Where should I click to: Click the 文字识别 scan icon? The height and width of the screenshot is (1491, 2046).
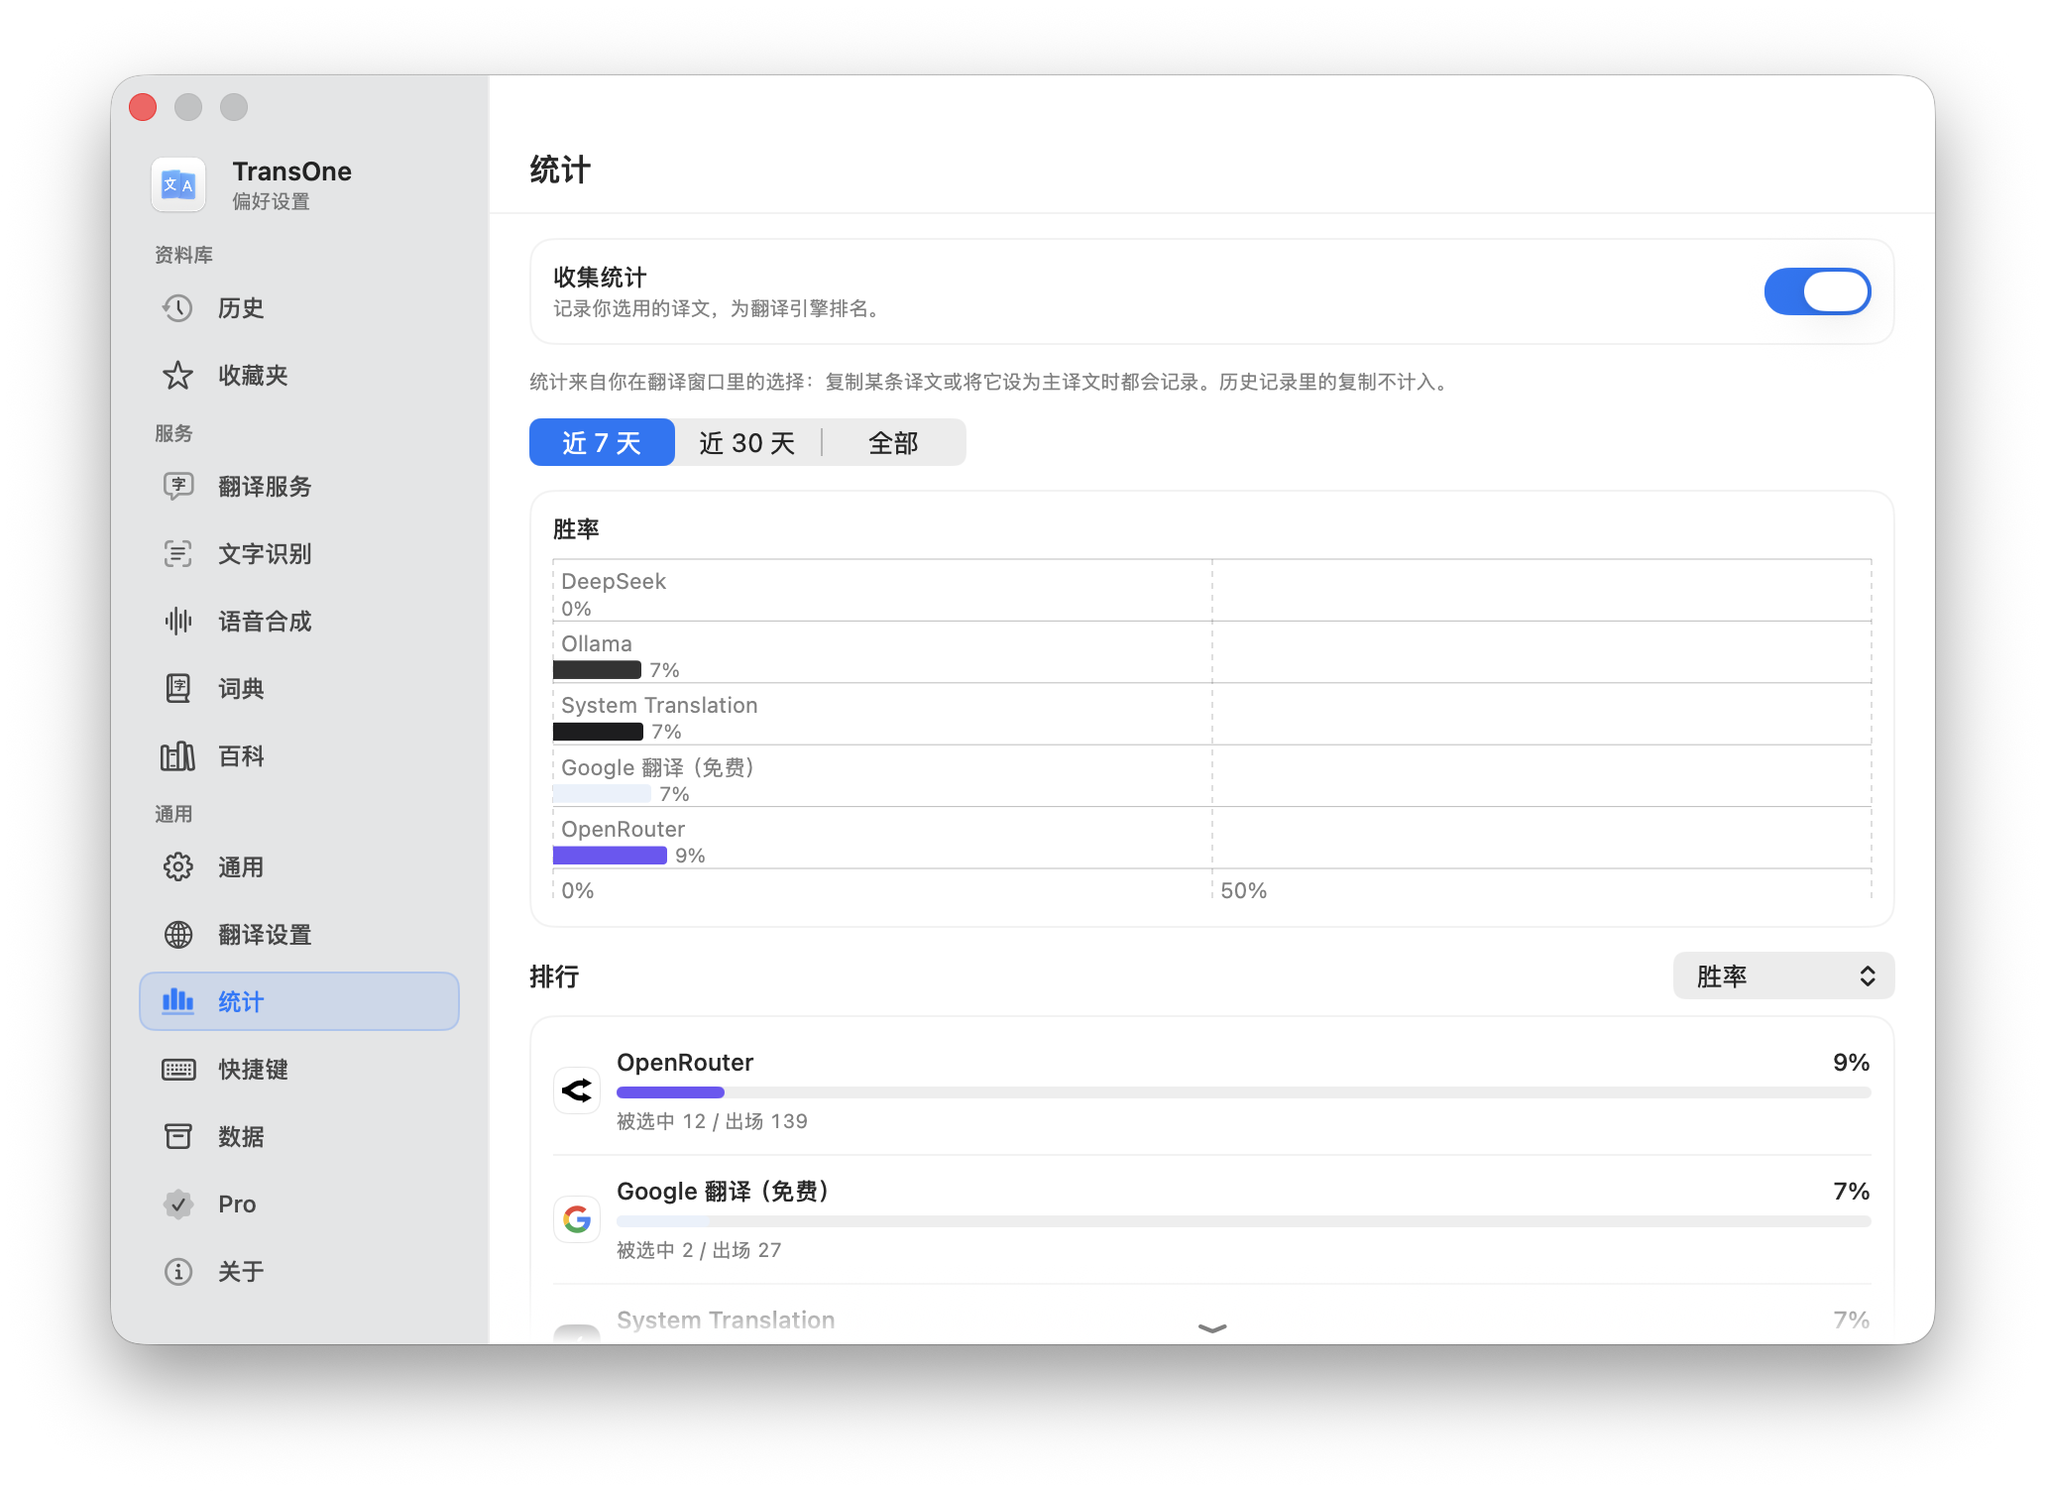tap(178, 554)
